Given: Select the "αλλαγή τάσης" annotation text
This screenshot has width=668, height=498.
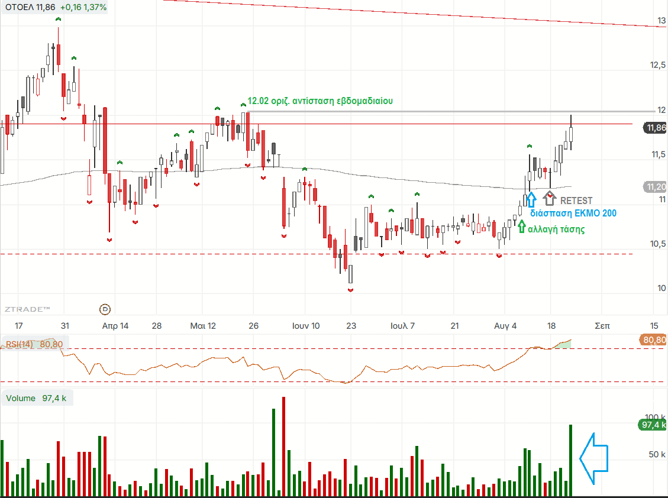Looking at the screenshot, I should coord(556,229).
